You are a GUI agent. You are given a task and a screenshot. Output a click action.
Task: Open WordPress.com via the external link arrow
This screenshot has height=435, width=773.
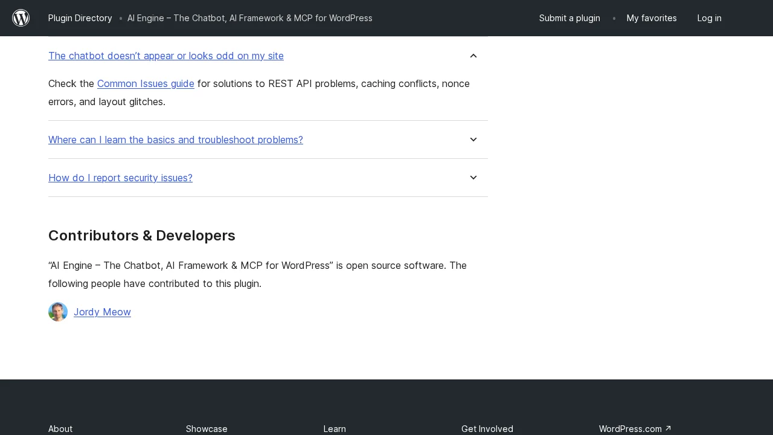(668, 428)
